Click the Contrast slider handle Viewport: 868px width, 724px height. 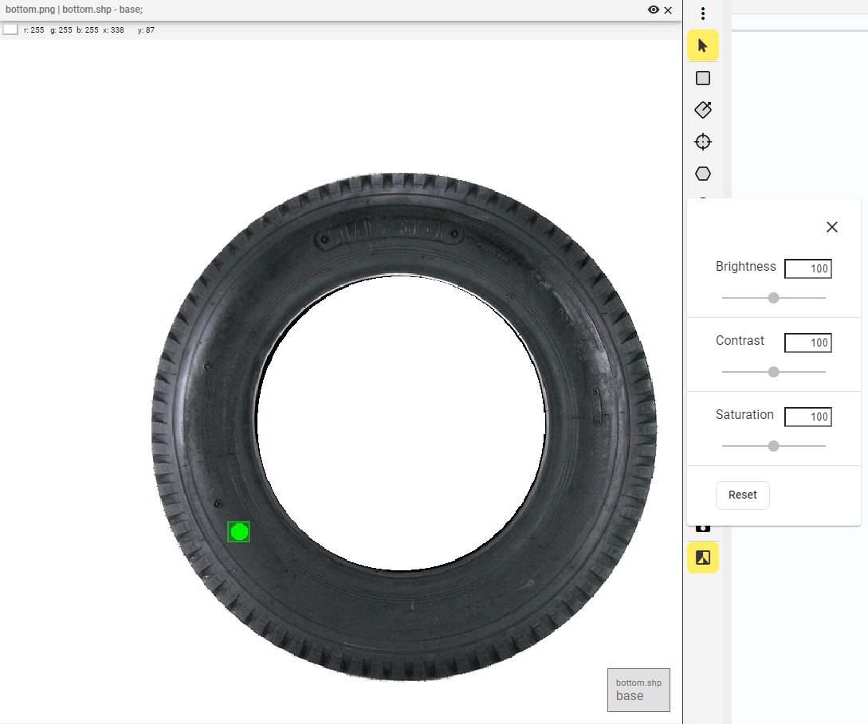tap(772, 371)
